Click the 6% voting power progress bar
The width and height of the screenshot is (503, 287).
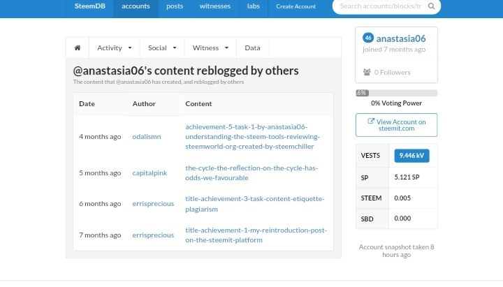397,93
